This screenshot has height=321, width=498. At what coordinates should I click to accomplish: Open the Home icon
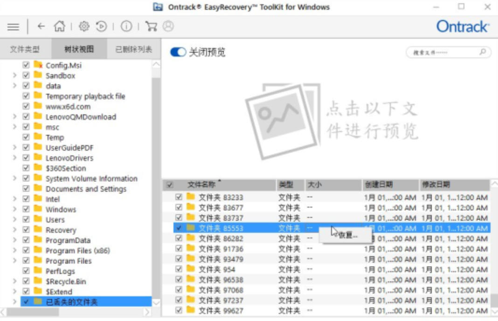pyautogui.click(x=59, y=26)
